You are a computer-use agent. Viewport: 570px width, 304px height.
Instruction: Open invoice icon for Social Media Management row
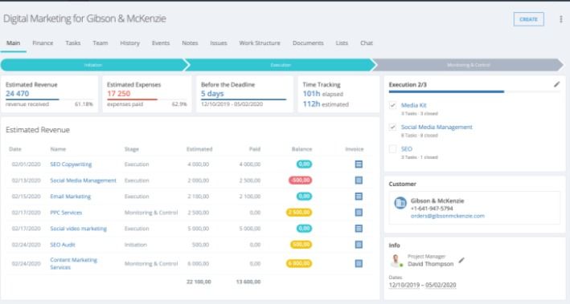coord(359,180)
